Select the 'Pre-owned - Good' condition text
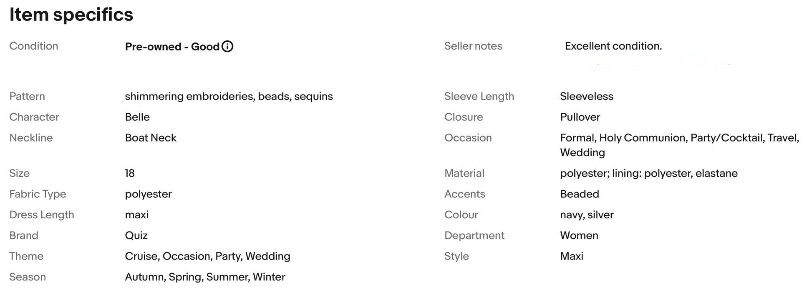The width and height of the screenshot is (812, 302). pyautogui.click(x=172, y=47)
